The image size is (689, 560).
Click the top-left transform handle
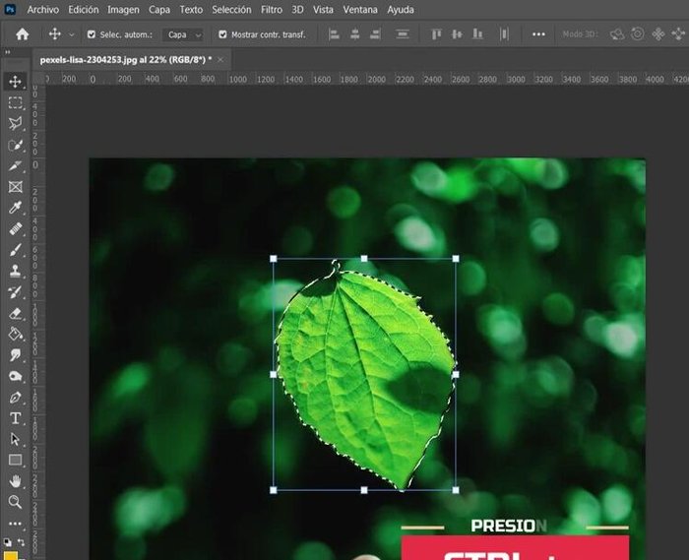(x=274, y=259)
